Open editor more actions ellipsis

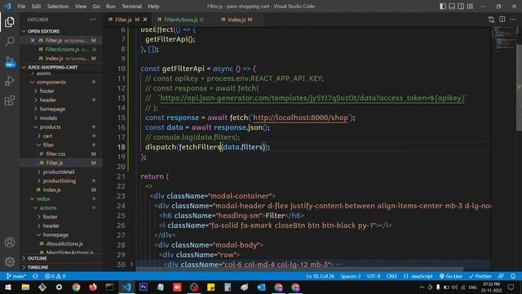(513, 20)
